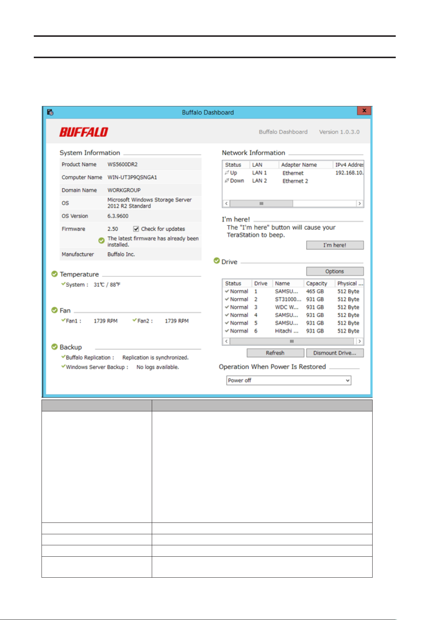Click the Normal check mark for drive 6

point(227,331)
